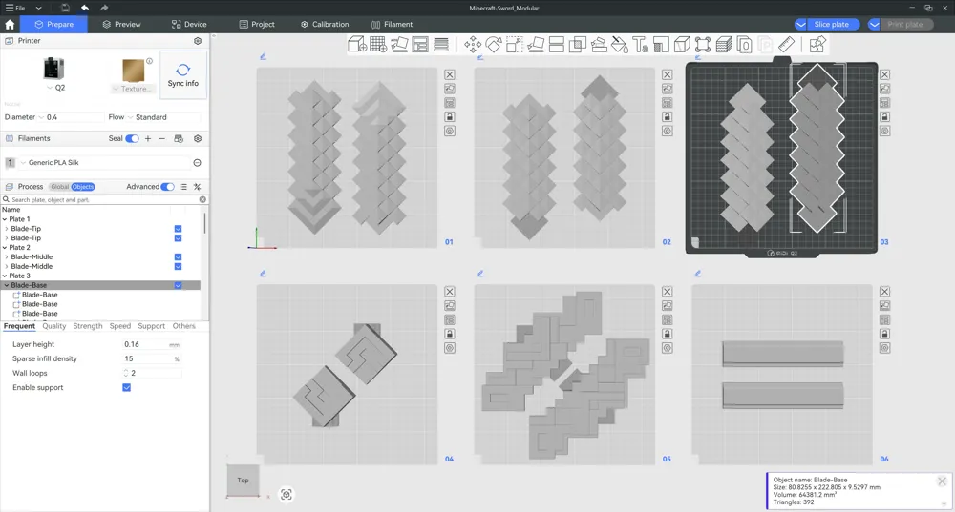Select the Scale tool
The image size is (955, 512).
[x=515, y=45]
